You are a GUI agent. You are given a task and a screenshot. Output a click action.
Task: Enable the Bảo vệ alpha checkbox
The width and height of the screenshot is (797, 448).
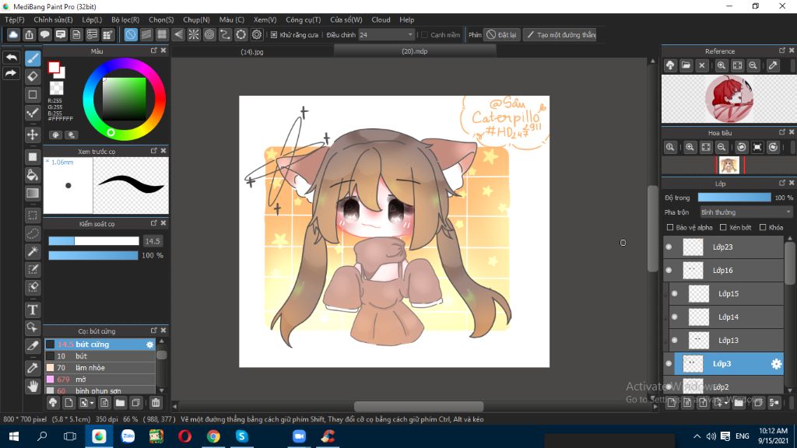670,228
